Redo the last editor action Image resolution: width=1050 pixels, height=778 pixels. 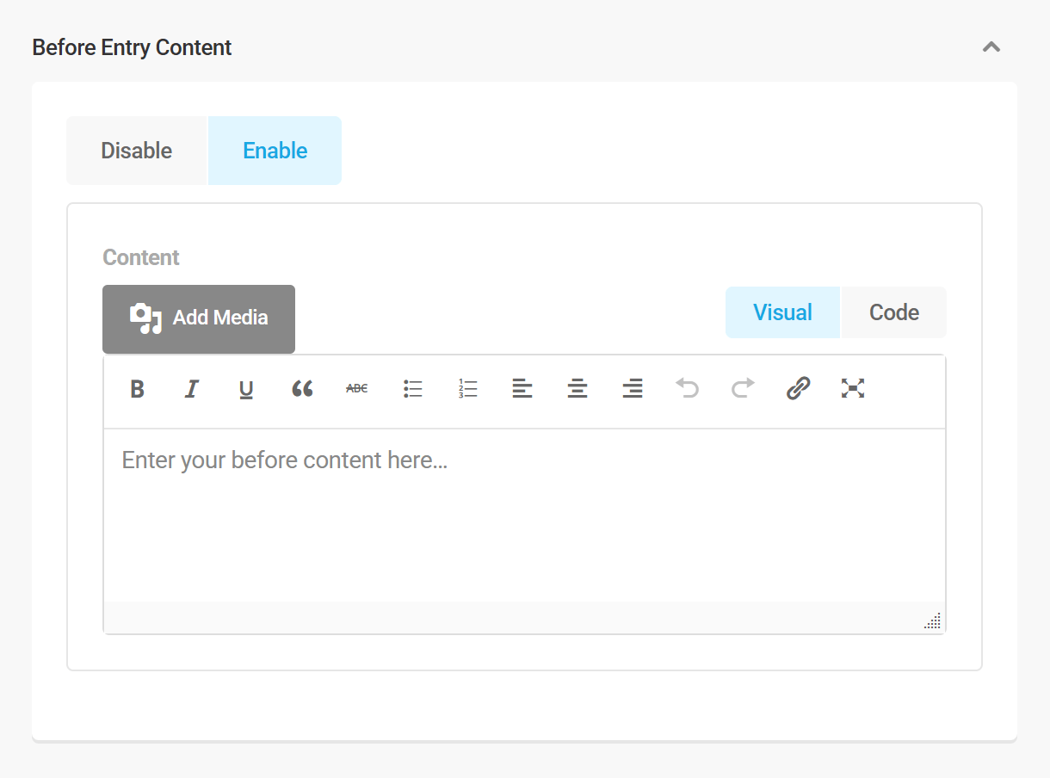pyautogui.click(x=743, y=388)
